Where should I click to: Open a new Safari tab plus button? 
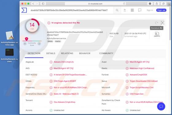click(169, 4)
